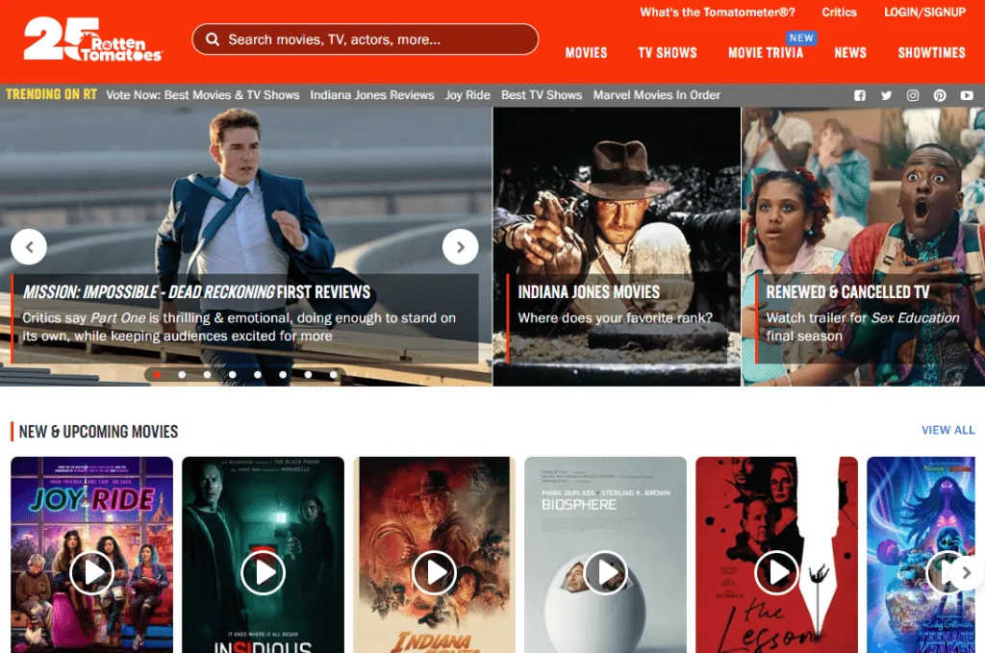Select the second carousel dot indicator
The width and height of the screenshot is (985, 653).
[x=182, y=375]
